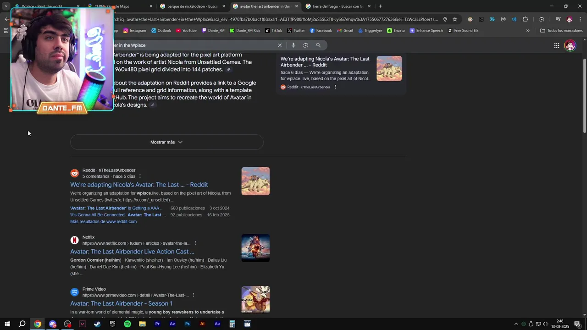Start voice search with the microphone icon

pos(293,45)
